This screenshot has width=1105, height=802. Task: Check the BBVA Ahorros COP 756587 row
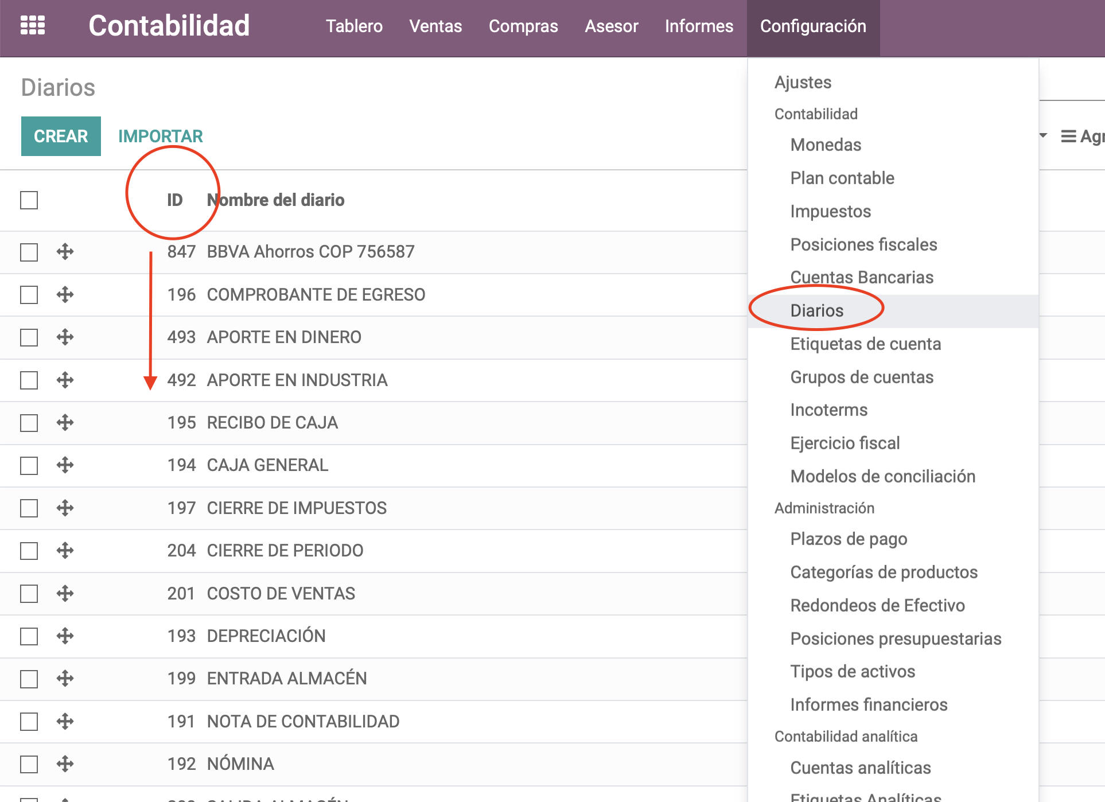pyautogui.click(x=29, y=252)
